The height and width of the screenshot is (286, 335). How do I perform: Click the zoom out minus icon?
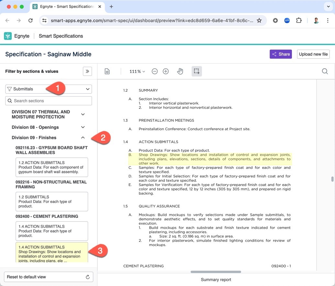[155, 71]
